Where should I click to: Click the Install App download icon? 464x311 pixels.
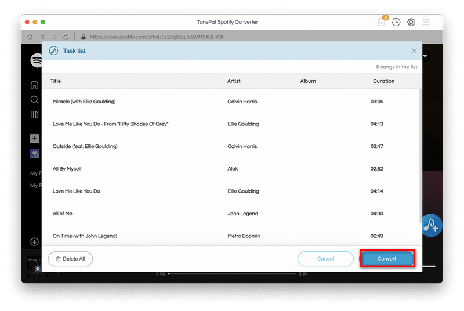coord(34,242)
